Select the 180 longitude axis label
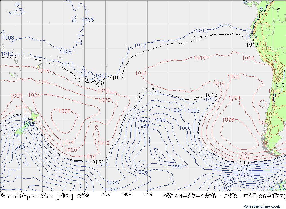The image size is (286, 209). tap(43, 194)
